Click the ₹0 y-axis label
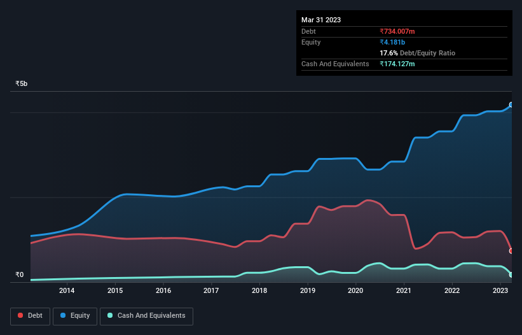Viewport: 522px width, 335px height. point(19,274)
